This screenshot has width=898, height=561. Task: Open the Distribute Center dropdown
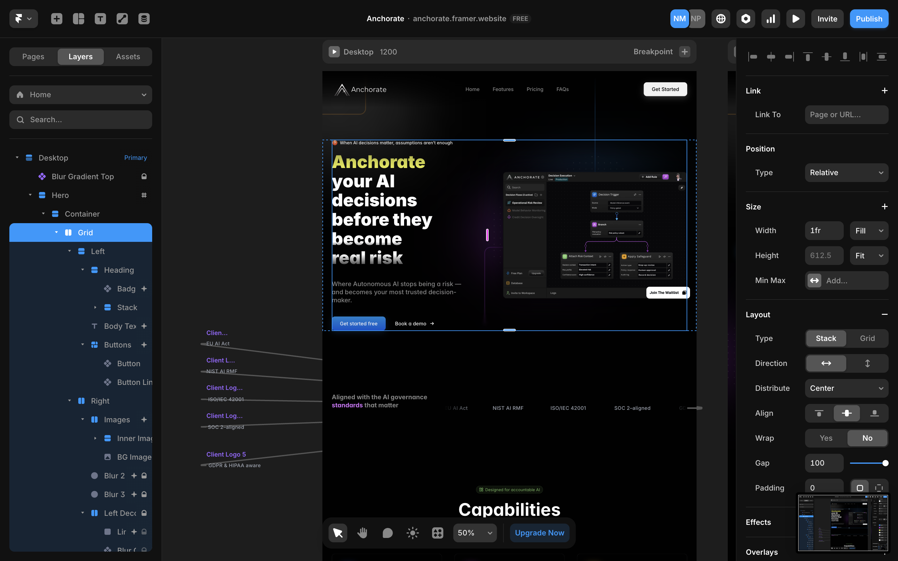click(x=847, y=388)
